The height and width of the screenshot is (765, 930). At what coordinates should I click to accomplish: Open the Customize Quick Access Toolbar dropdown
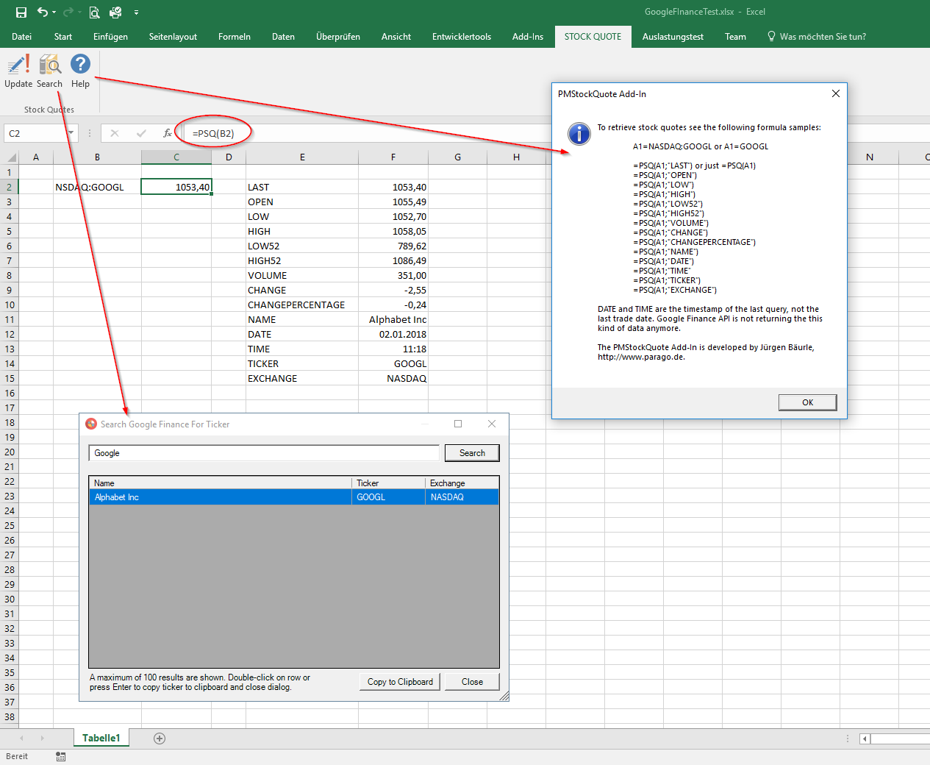point(136,13)
